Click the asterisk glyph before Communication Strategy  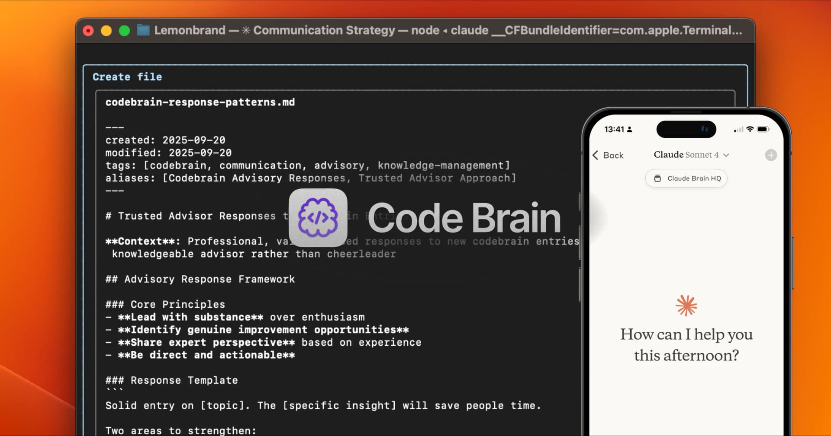(x=245, y=30)
